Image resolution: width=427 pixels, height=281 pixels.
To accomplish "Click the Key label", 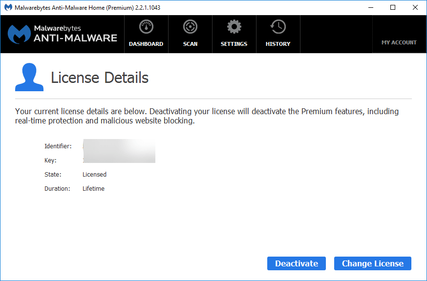I will point(50,161).
